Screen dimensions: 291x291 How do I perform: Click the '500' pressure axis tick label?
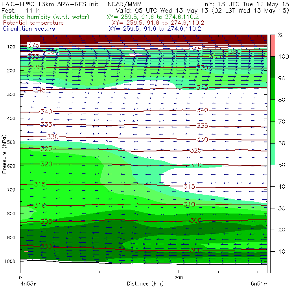pyautogui.click(x=11, y=142)
